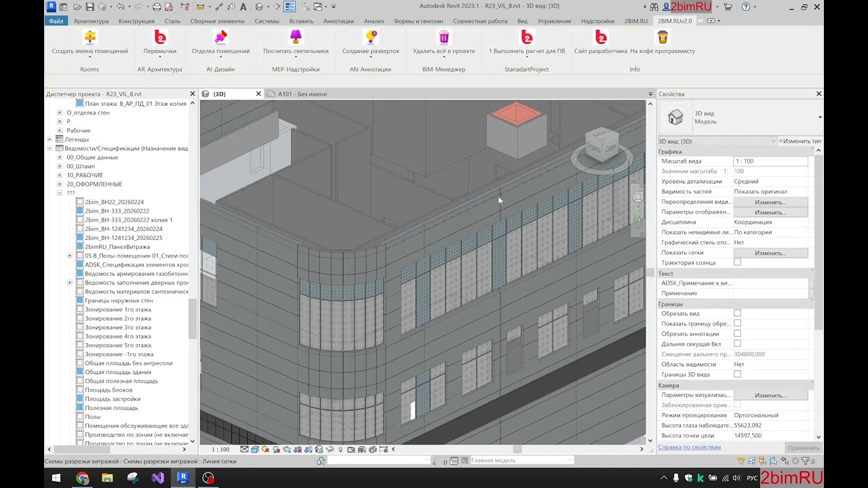Click Изменить for Переопределения видимости
This screenshot has width=868, height=488.
click(x=770, y=202)
